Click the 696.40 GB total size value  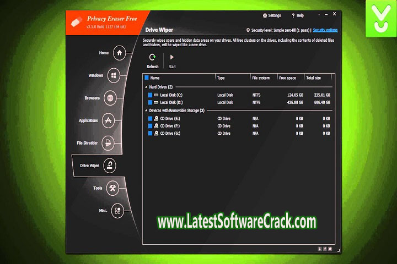pos(322,102)
